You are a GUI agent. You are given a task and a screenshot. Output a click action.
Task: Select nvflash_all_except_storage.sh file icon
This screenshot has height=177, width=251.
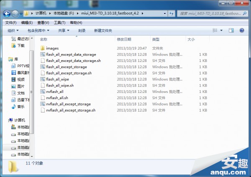pyautogui.click(x=43, y=110)
